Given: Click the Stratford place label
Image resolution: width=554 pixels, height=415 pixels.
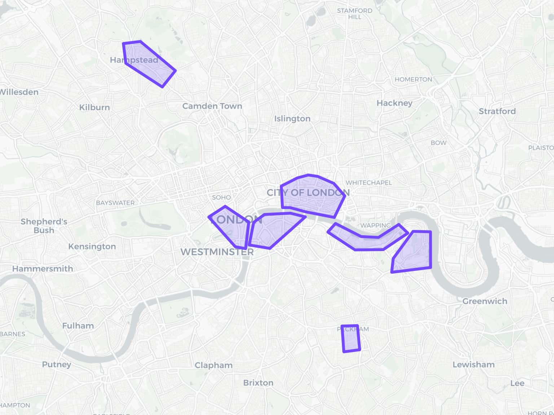Looking at the screenshot, I should [497, 111].
